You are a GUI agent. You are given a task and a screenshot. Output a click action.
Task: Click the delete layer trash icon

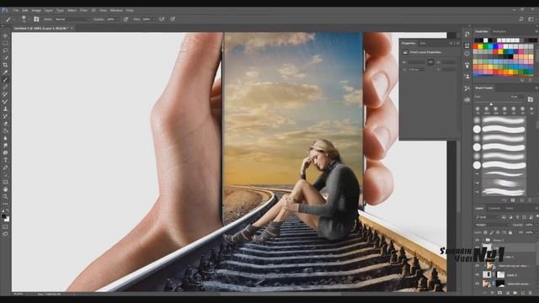[x=531, y=293]
